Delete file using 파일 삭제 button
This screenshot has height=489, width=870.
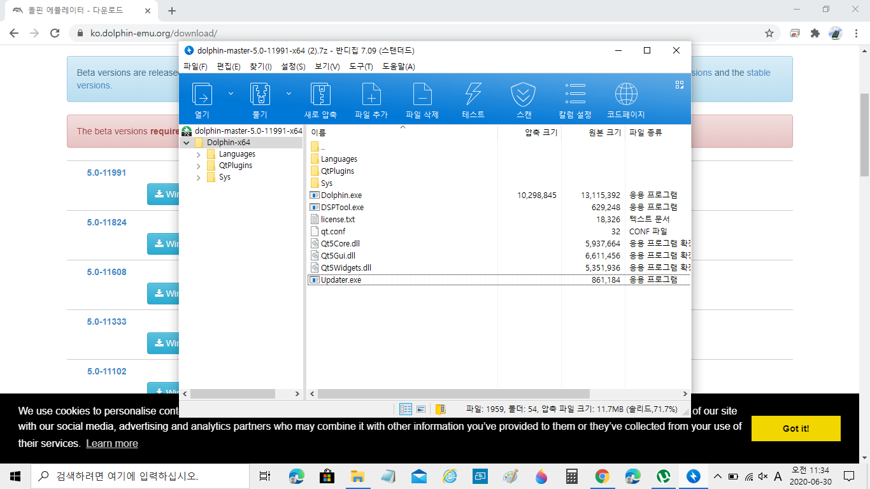[422, 100]
